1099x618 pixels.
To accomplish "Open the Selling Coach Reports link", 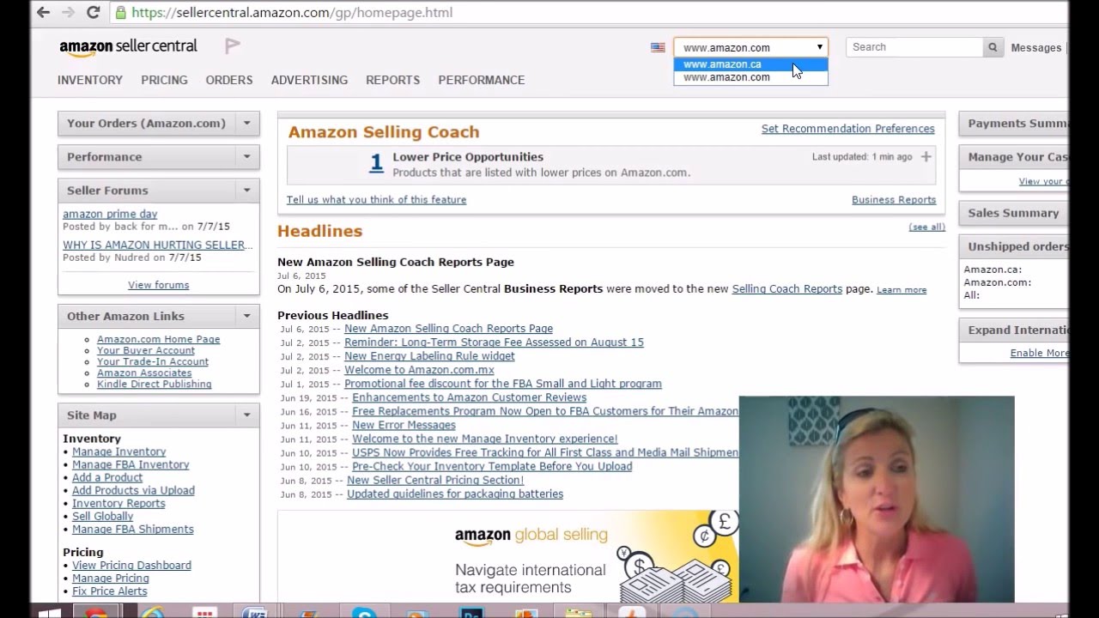I will click(x=787, y=289).
